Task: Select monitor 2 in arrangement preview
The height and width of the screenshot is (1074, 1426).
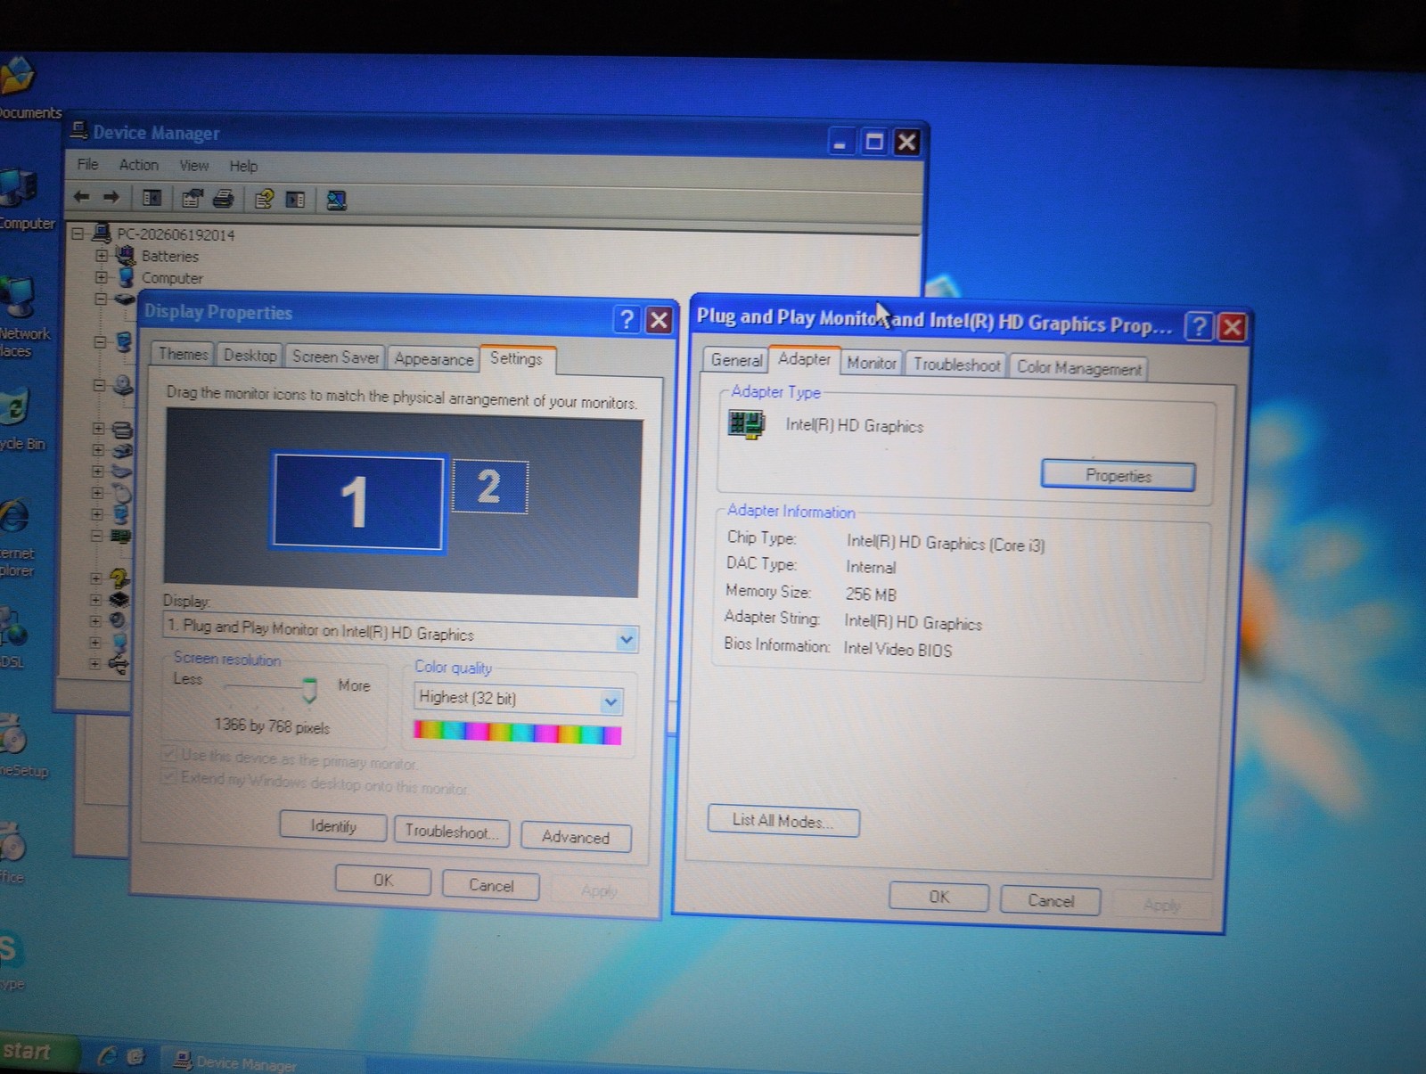Action: [x=490, y=486]
